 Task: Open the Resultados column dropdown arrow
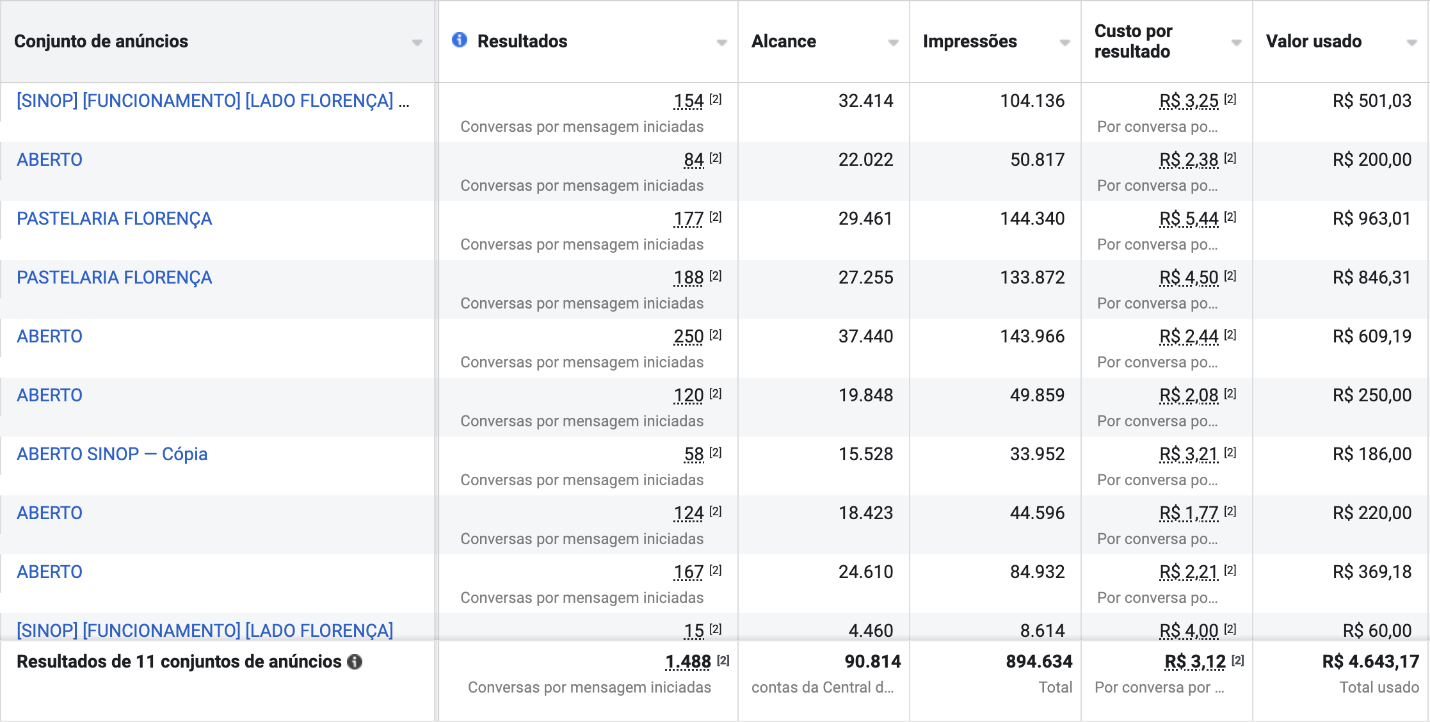[x=722, y=43]
